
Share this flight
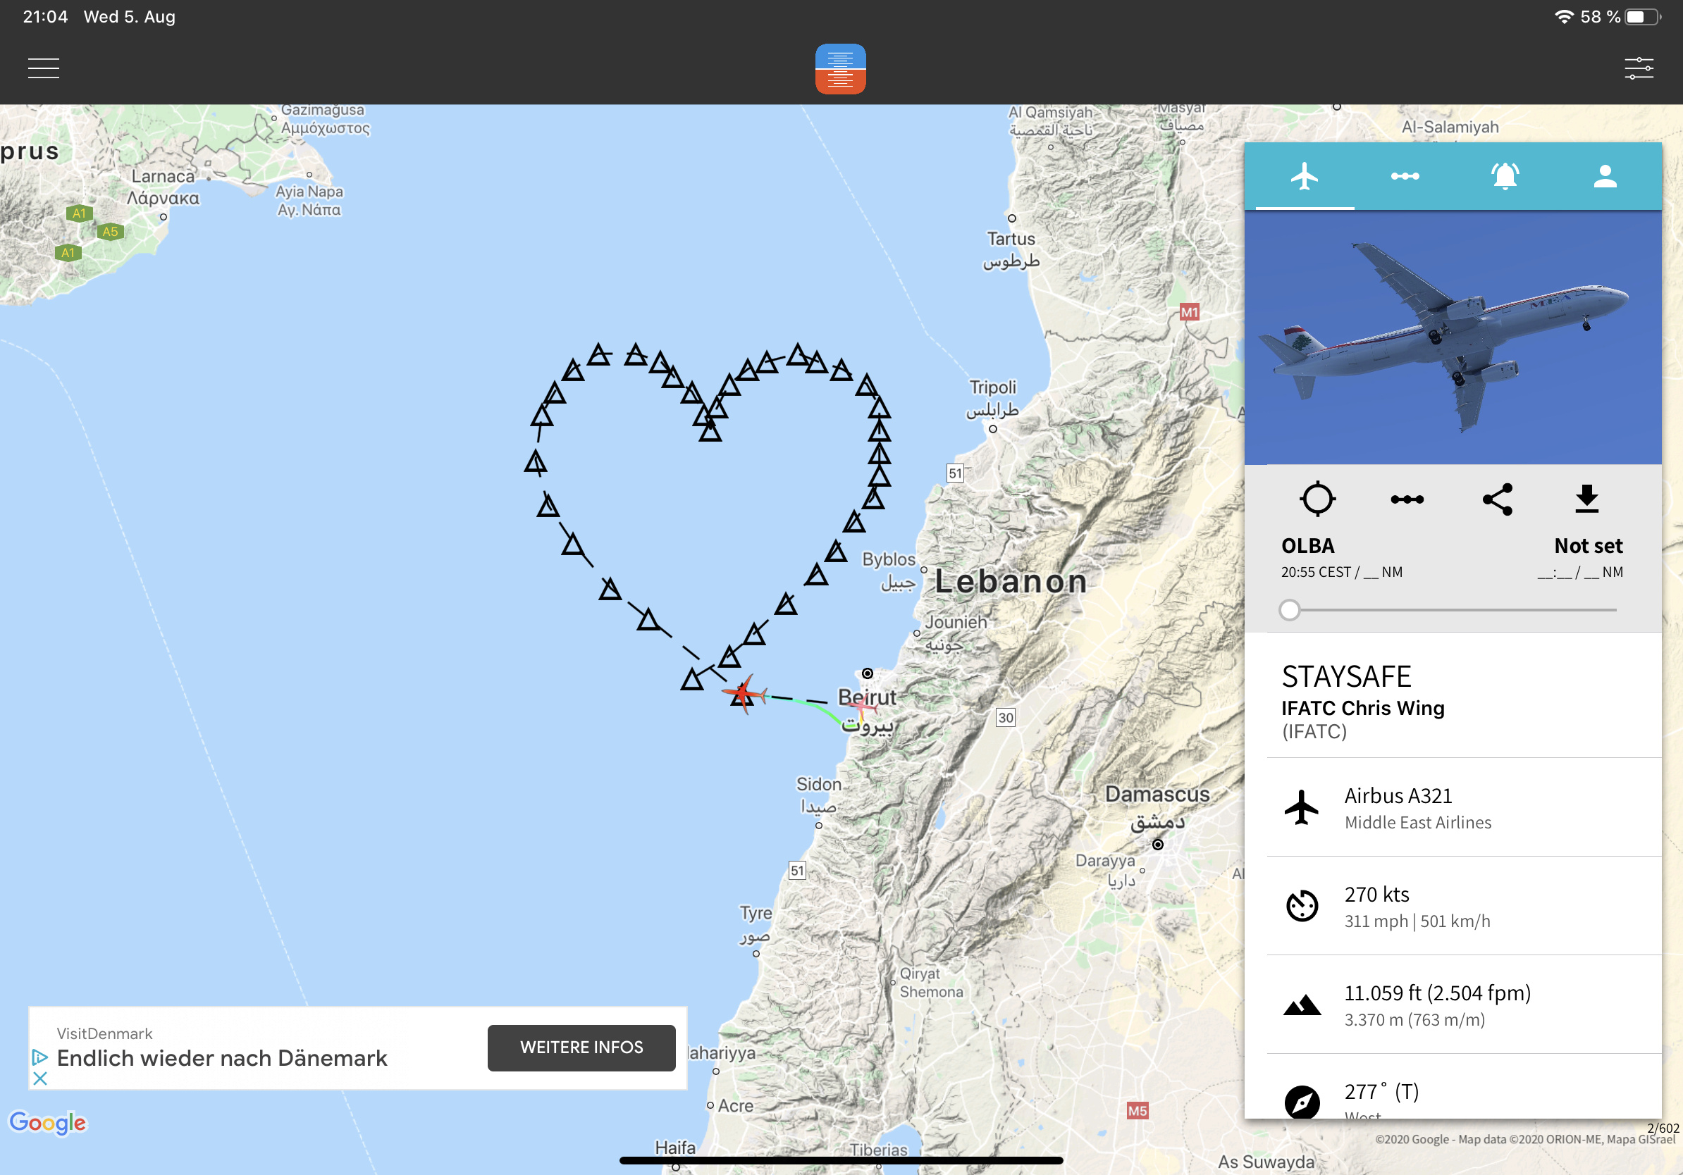[1497, 499]
